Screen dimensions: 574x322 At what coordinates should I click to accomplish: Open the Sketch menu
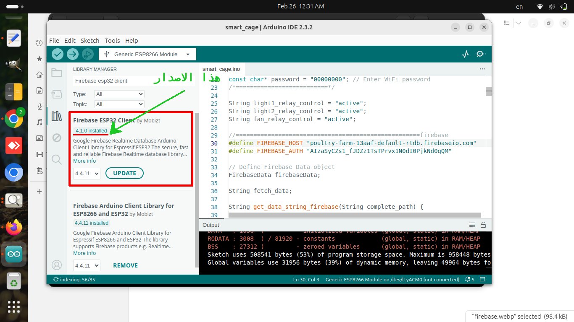(x=90, y=41)
